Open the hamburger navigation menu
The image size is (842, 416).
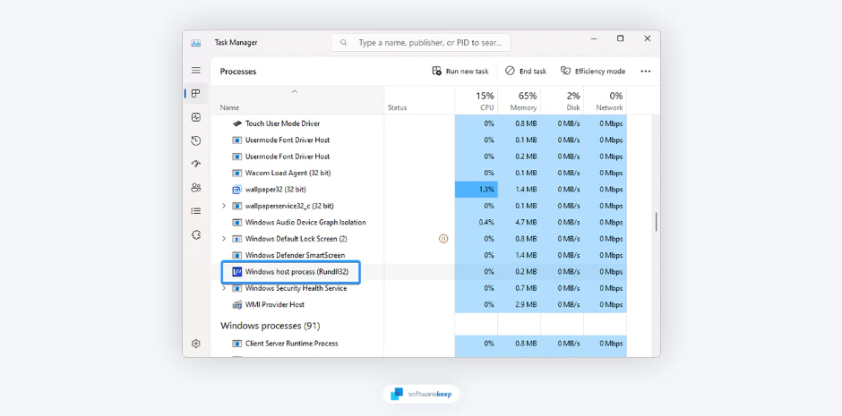[196, 71]
